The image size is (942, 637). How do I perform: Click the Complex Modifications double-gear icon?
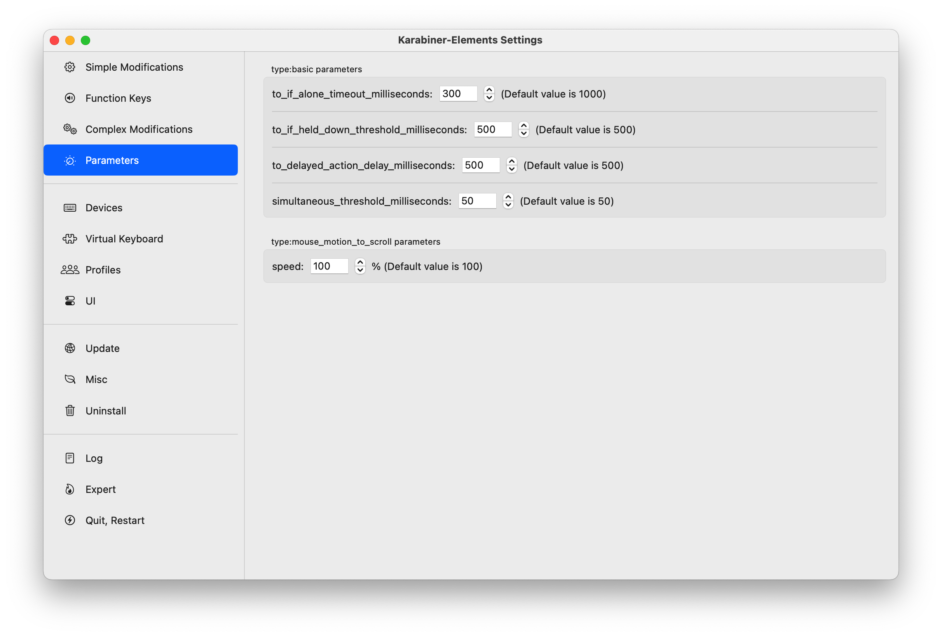(x=70, y=129)
